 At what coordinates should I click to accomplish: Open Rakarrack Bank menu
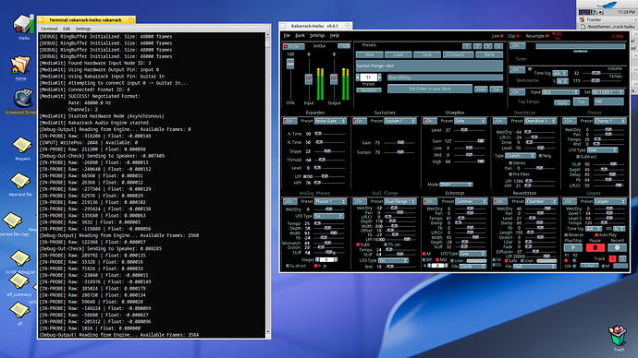click(300, 35)
